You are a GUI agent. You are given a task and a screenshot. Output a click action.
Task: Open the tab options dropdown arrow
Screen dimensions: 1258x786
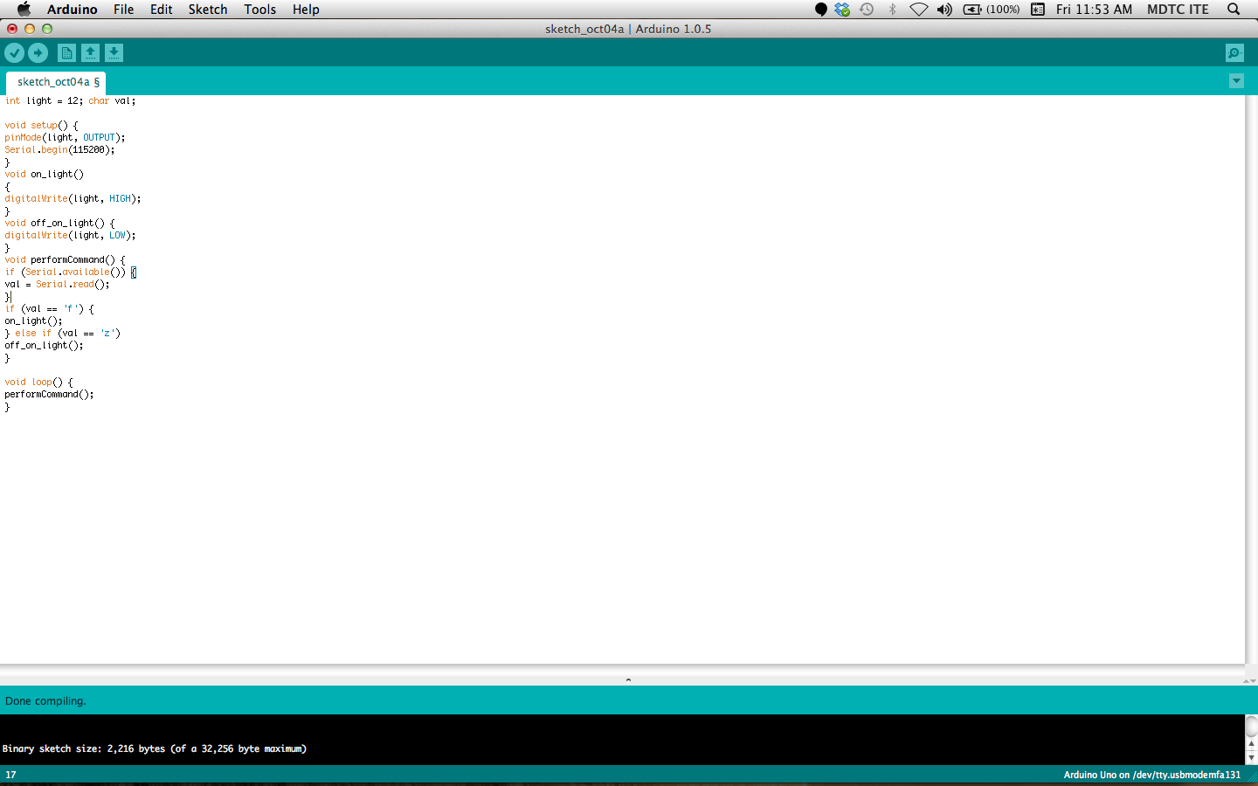click(1236, 80)
